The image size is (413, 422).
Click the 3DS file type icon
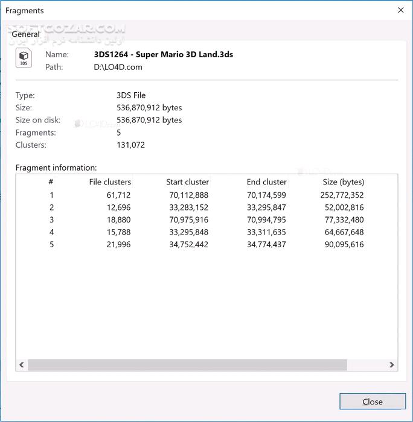[24, 58]
